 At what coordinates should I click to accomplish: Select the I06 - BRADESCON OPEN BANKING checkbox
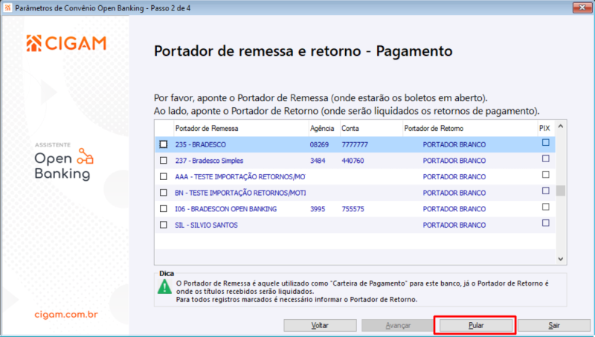(164, 209)
